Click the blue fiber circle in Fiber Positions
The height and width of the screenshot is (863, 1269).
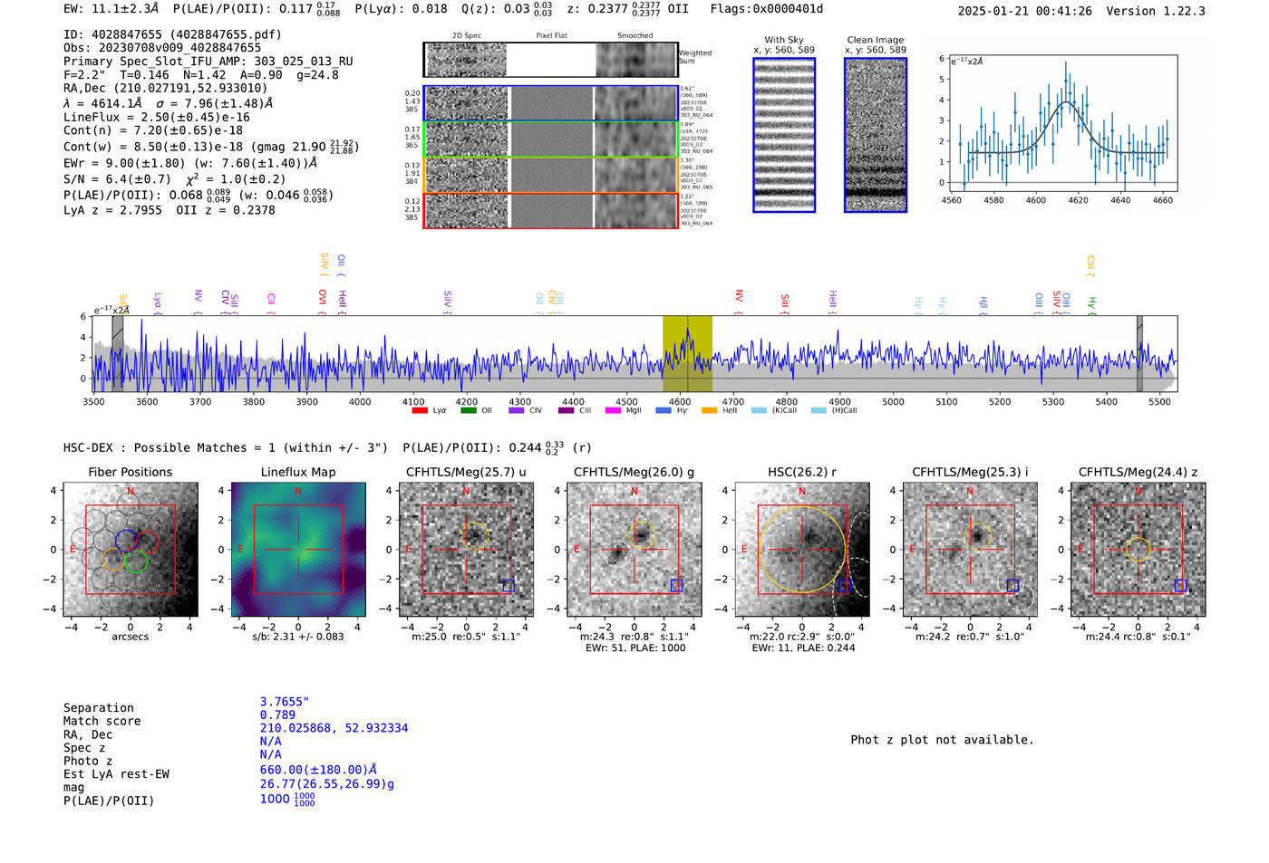pyautogui.click(x=126, y=541)
